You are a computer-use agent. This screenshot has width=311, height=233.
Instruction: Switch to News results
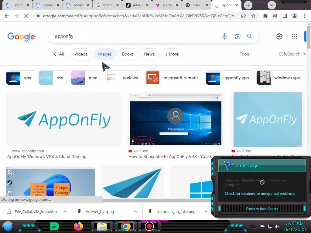click(x=149, y=54)
